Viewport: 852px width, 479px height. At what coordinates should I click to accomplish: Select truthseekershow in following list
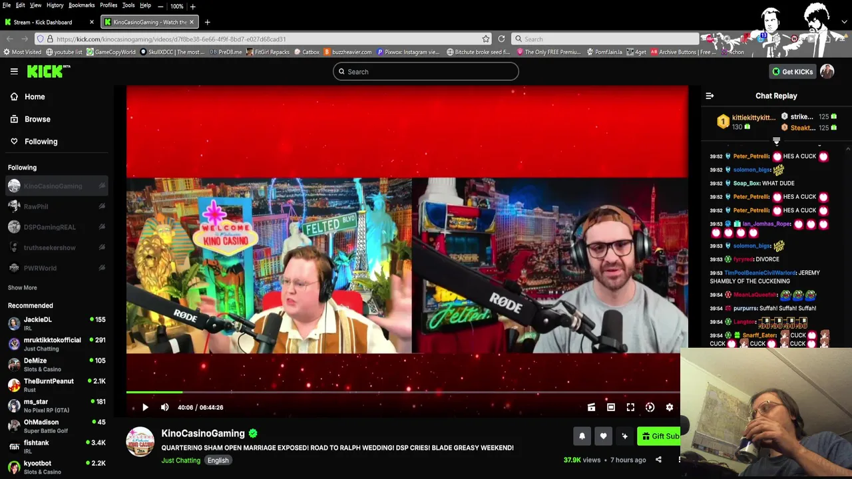pyautogui.click(x=56, y=247)
